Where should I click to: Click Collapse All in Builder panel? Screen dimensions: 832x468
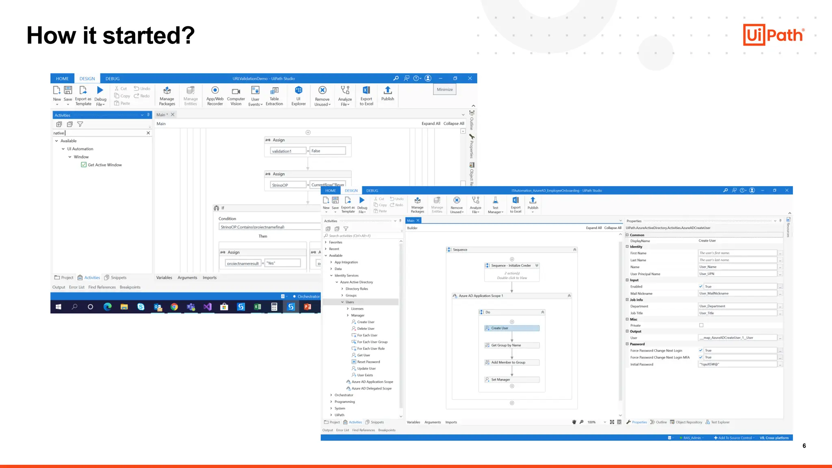click(613, 228)
